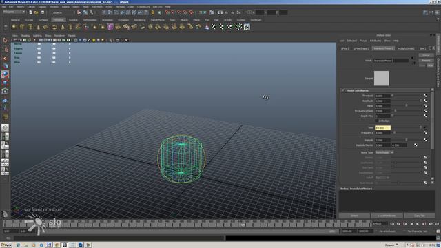Open the viewport Shading menu

(25, 36)
